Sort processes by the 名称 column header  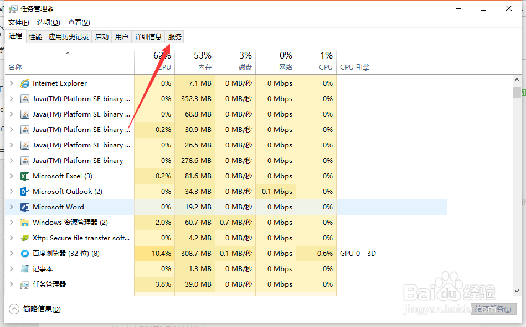click(x=69, y=61)
